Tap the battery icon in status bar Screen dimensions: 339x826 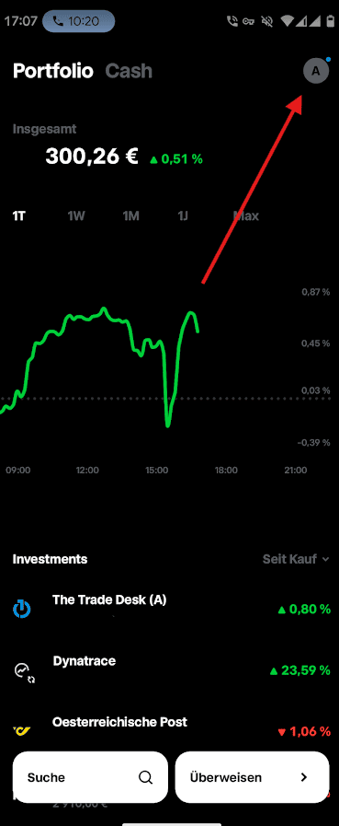point(330,21)
